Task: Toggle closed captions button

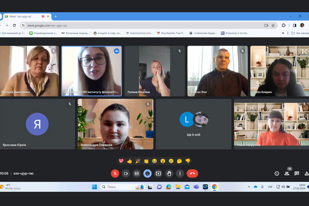Action: point(137,173)
